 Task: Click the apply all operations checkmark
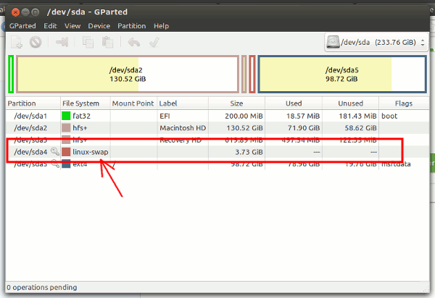click(154, 43)
